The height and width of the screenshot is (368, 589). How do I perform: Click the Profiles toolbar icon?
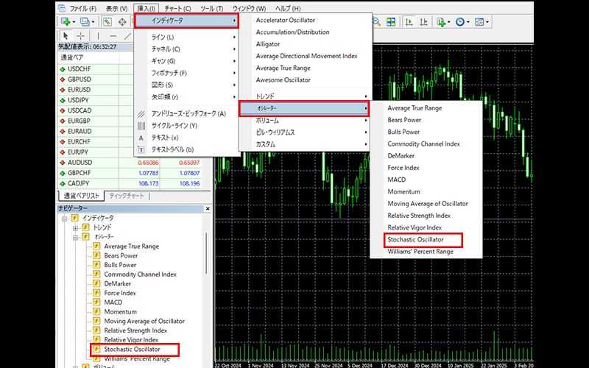coord(84,22)
